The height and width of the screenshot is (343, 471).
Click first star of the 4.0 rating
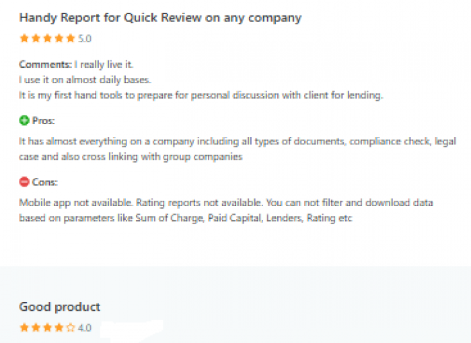click(24, 328)
